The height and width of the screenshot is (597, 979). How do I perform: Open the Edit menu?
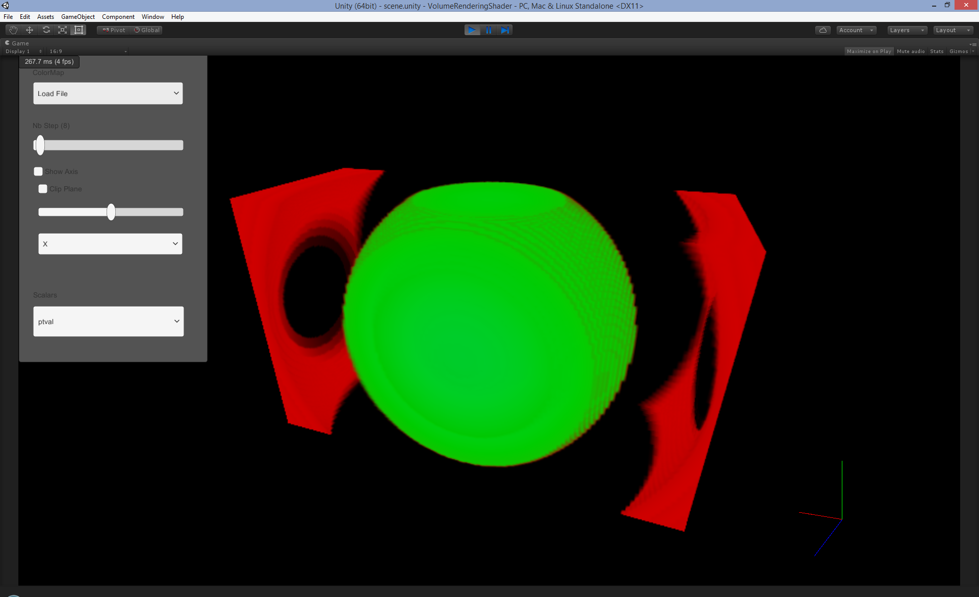point(25,17)
